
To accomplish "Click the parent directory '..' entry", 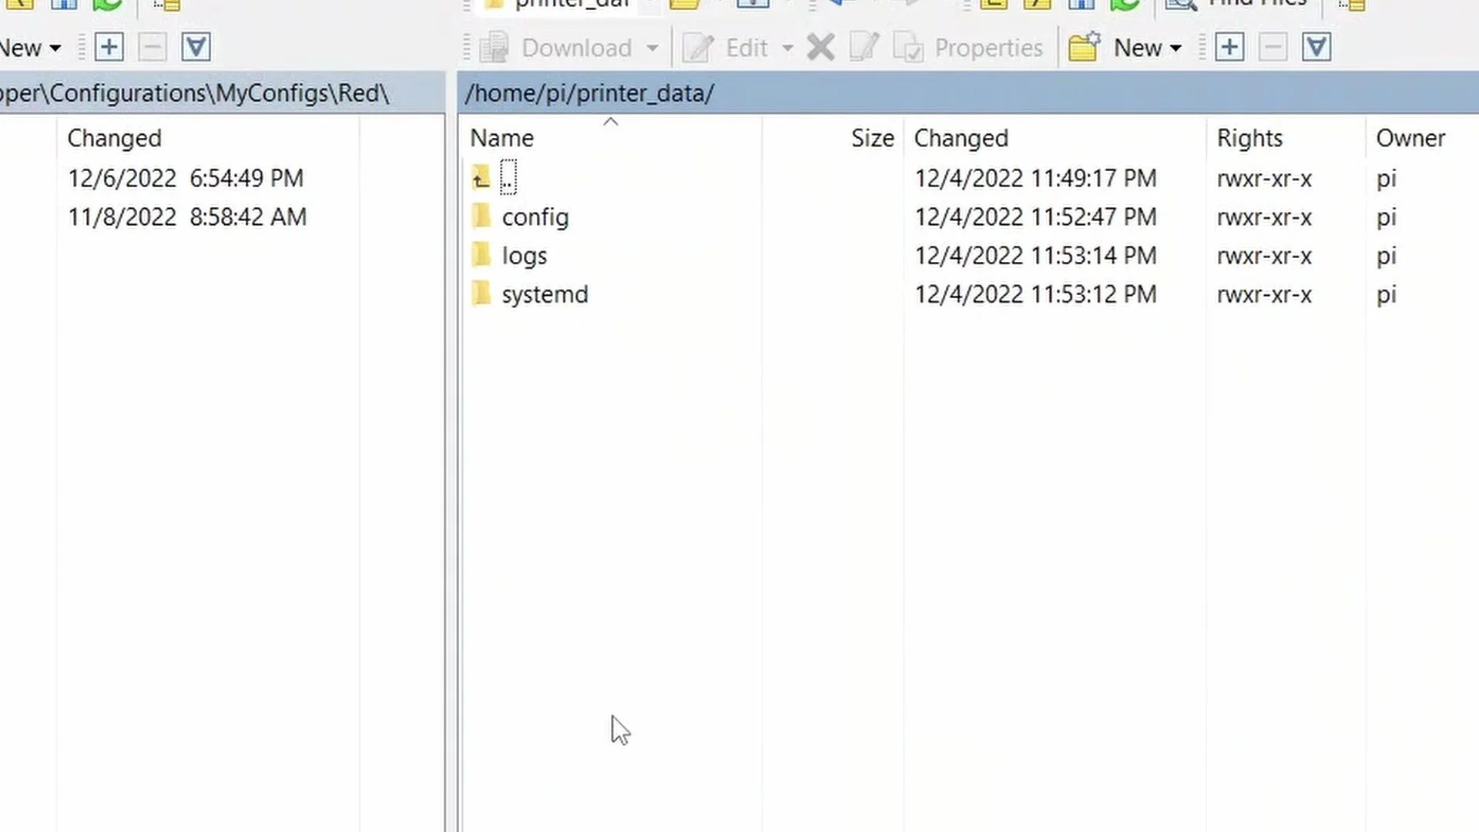I will (x=508, y=178).
